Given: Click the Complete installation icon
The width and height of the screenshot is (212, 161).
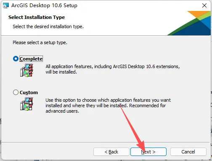Looking at the screenshot, I should click(x=26, y=70).
